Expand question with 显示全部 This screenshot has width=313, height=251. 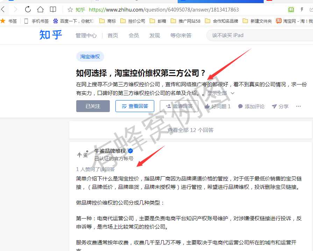221,93
